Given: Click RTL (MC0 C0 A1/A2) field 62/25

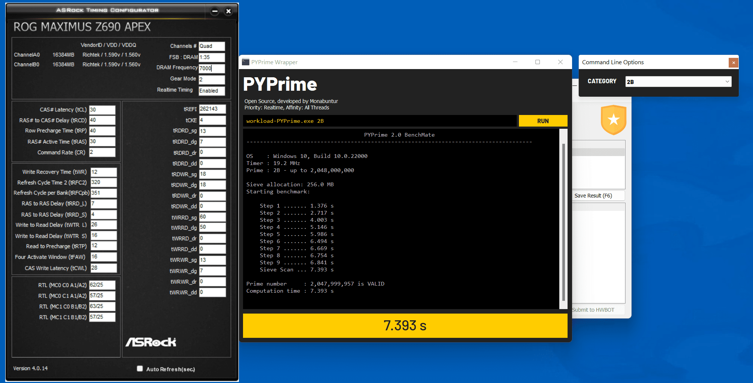Looking at the screenshot, I should 102,285.
